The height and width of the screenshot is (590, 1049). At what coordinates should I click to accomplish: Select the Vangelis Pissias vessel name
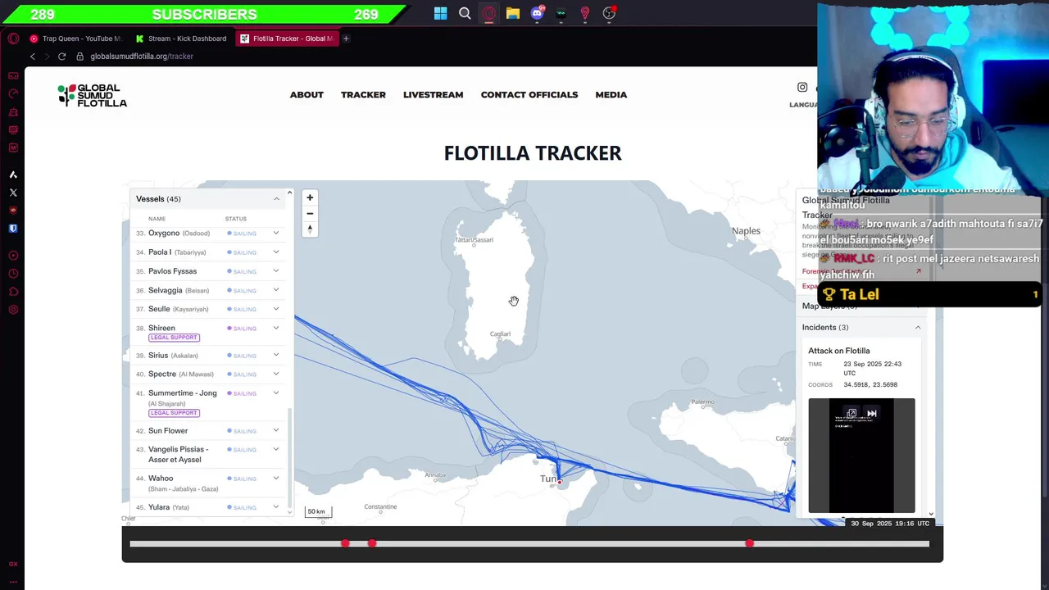pyautogui.click(x=179, y=454)
